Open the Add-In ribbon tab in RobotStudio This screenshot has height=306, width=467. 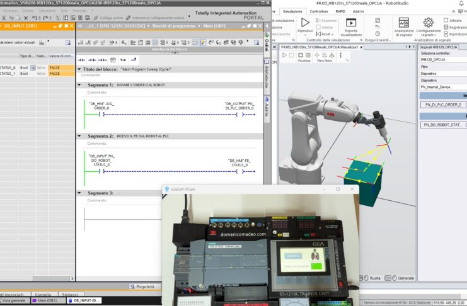pyautogui.click(x=358, y=11)
